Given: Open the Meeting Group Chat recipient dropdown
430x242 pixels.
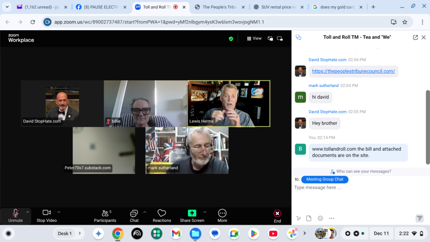Looking at the screenshot, I should tap(325, 179).
